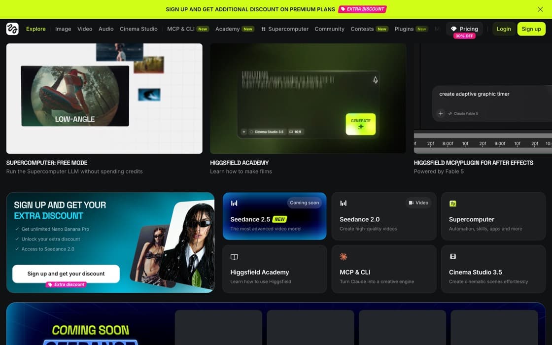
Task: Open the Low-Angle Supercomputer Free Mode thumbnail
Action: tap(104, 99)
